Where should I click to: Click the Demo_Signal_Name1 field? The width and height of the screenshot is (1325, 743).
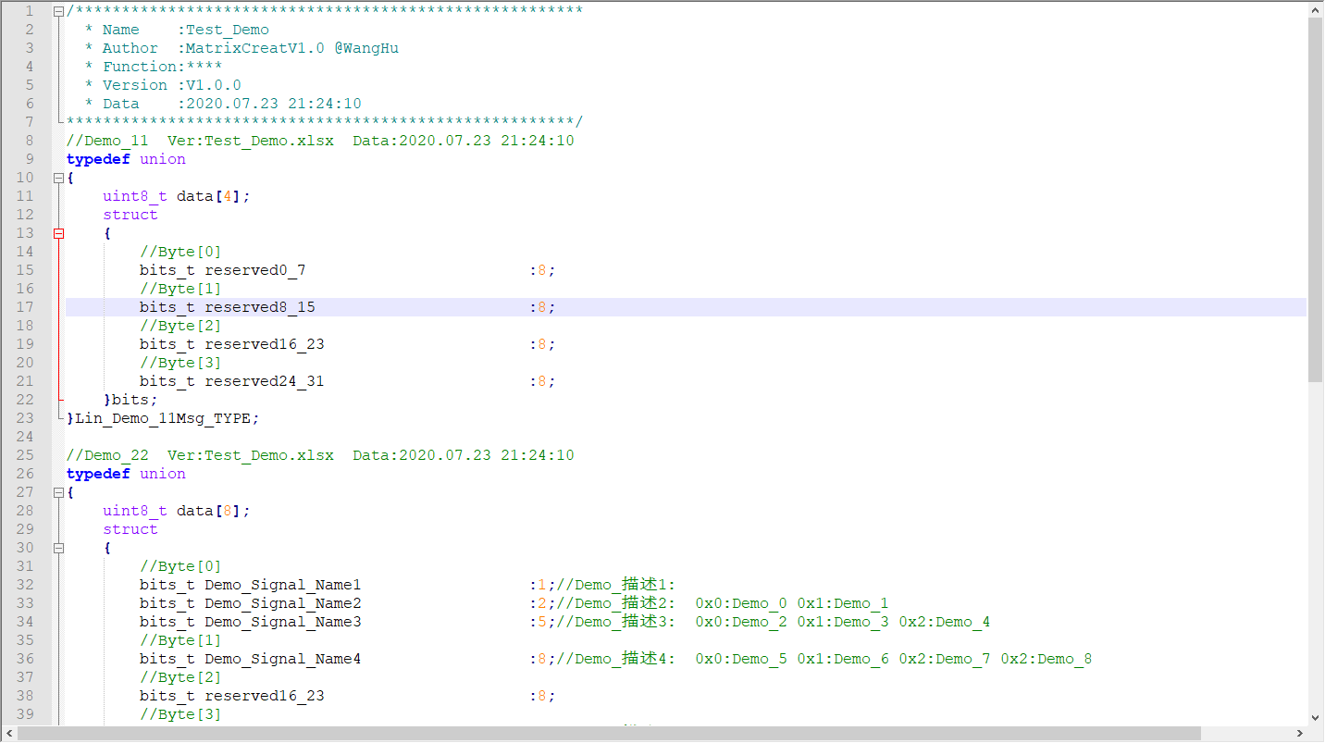click(x=283, y=585)
